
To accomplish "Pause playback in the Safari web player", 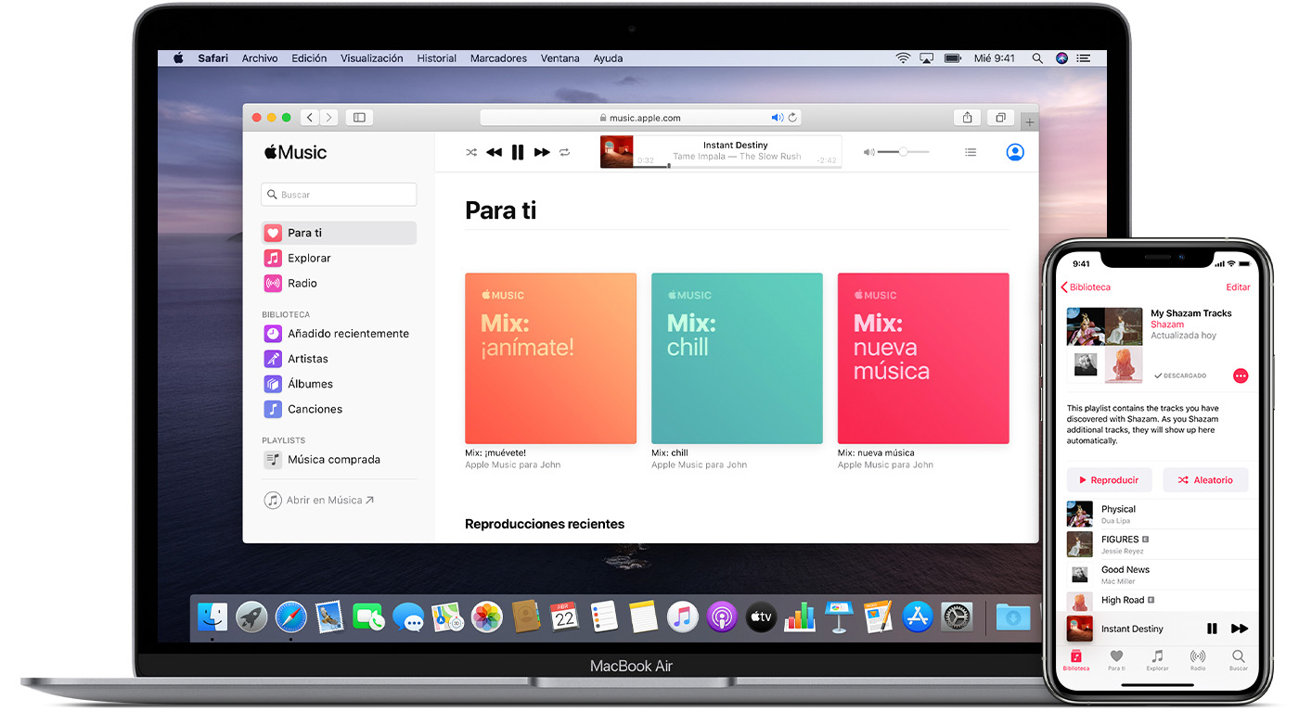I will (518, 152).
